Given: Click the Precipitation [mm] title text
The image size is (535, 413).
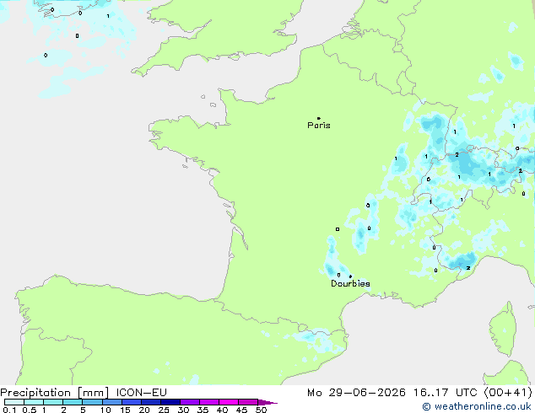Looking at the screenshot, I should 55,393.
